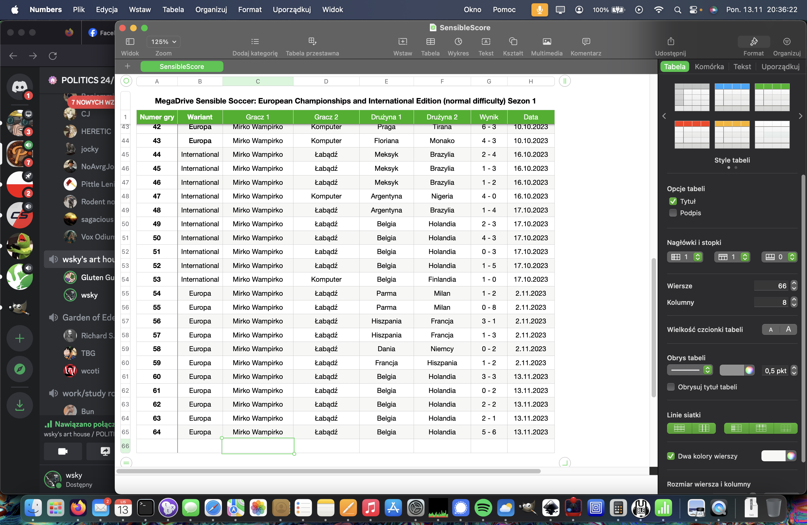Open the table outline color wheel

pyautogui.click(x=749, y=370)
